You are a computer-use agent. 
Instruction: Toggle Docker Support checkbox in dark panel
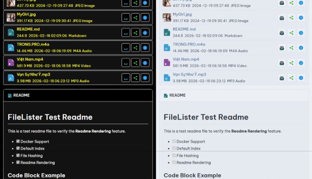coord(18,141)
